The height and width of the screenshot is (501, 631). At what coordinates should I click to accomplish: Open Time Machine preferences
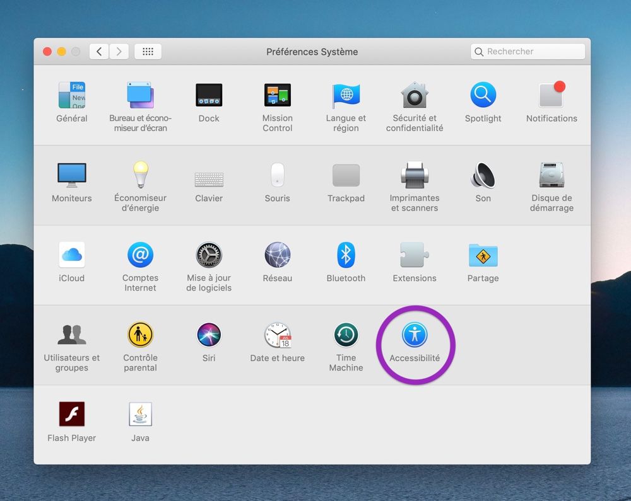346,335
